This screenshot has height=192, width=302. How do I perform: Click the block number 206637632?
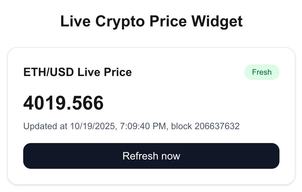tap(217, 126)
